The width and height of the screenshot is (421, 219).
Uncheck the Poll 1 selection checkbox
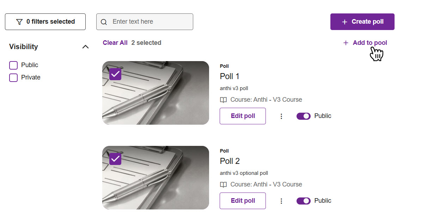pyautogui.click(x=115, y=74)
